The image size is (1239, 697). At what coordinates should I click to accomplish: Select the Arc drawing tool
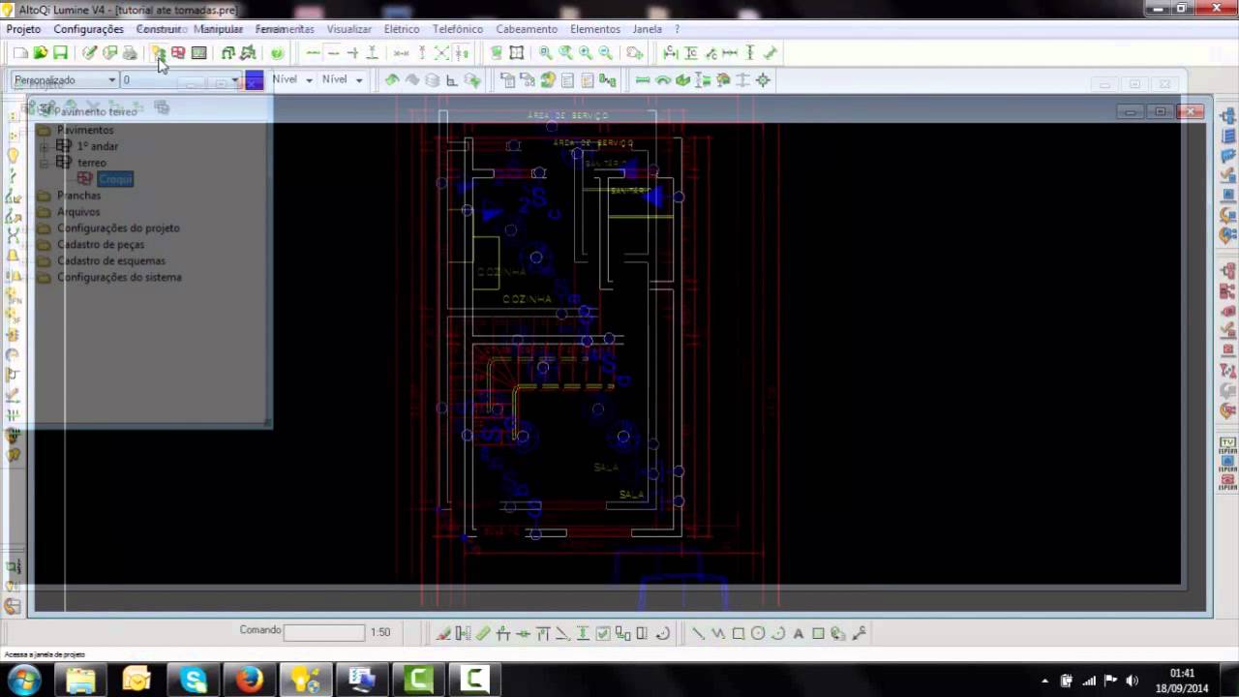[x=778, y=634]
